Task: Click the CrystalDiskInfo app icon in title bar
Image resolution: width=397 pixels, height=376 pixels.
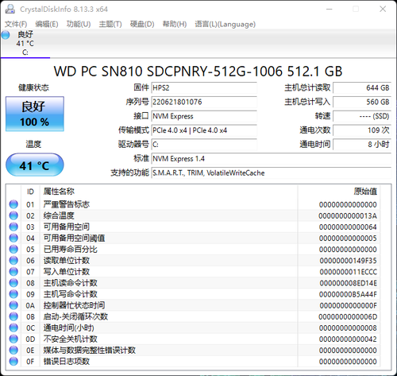Action: [10, 9]
